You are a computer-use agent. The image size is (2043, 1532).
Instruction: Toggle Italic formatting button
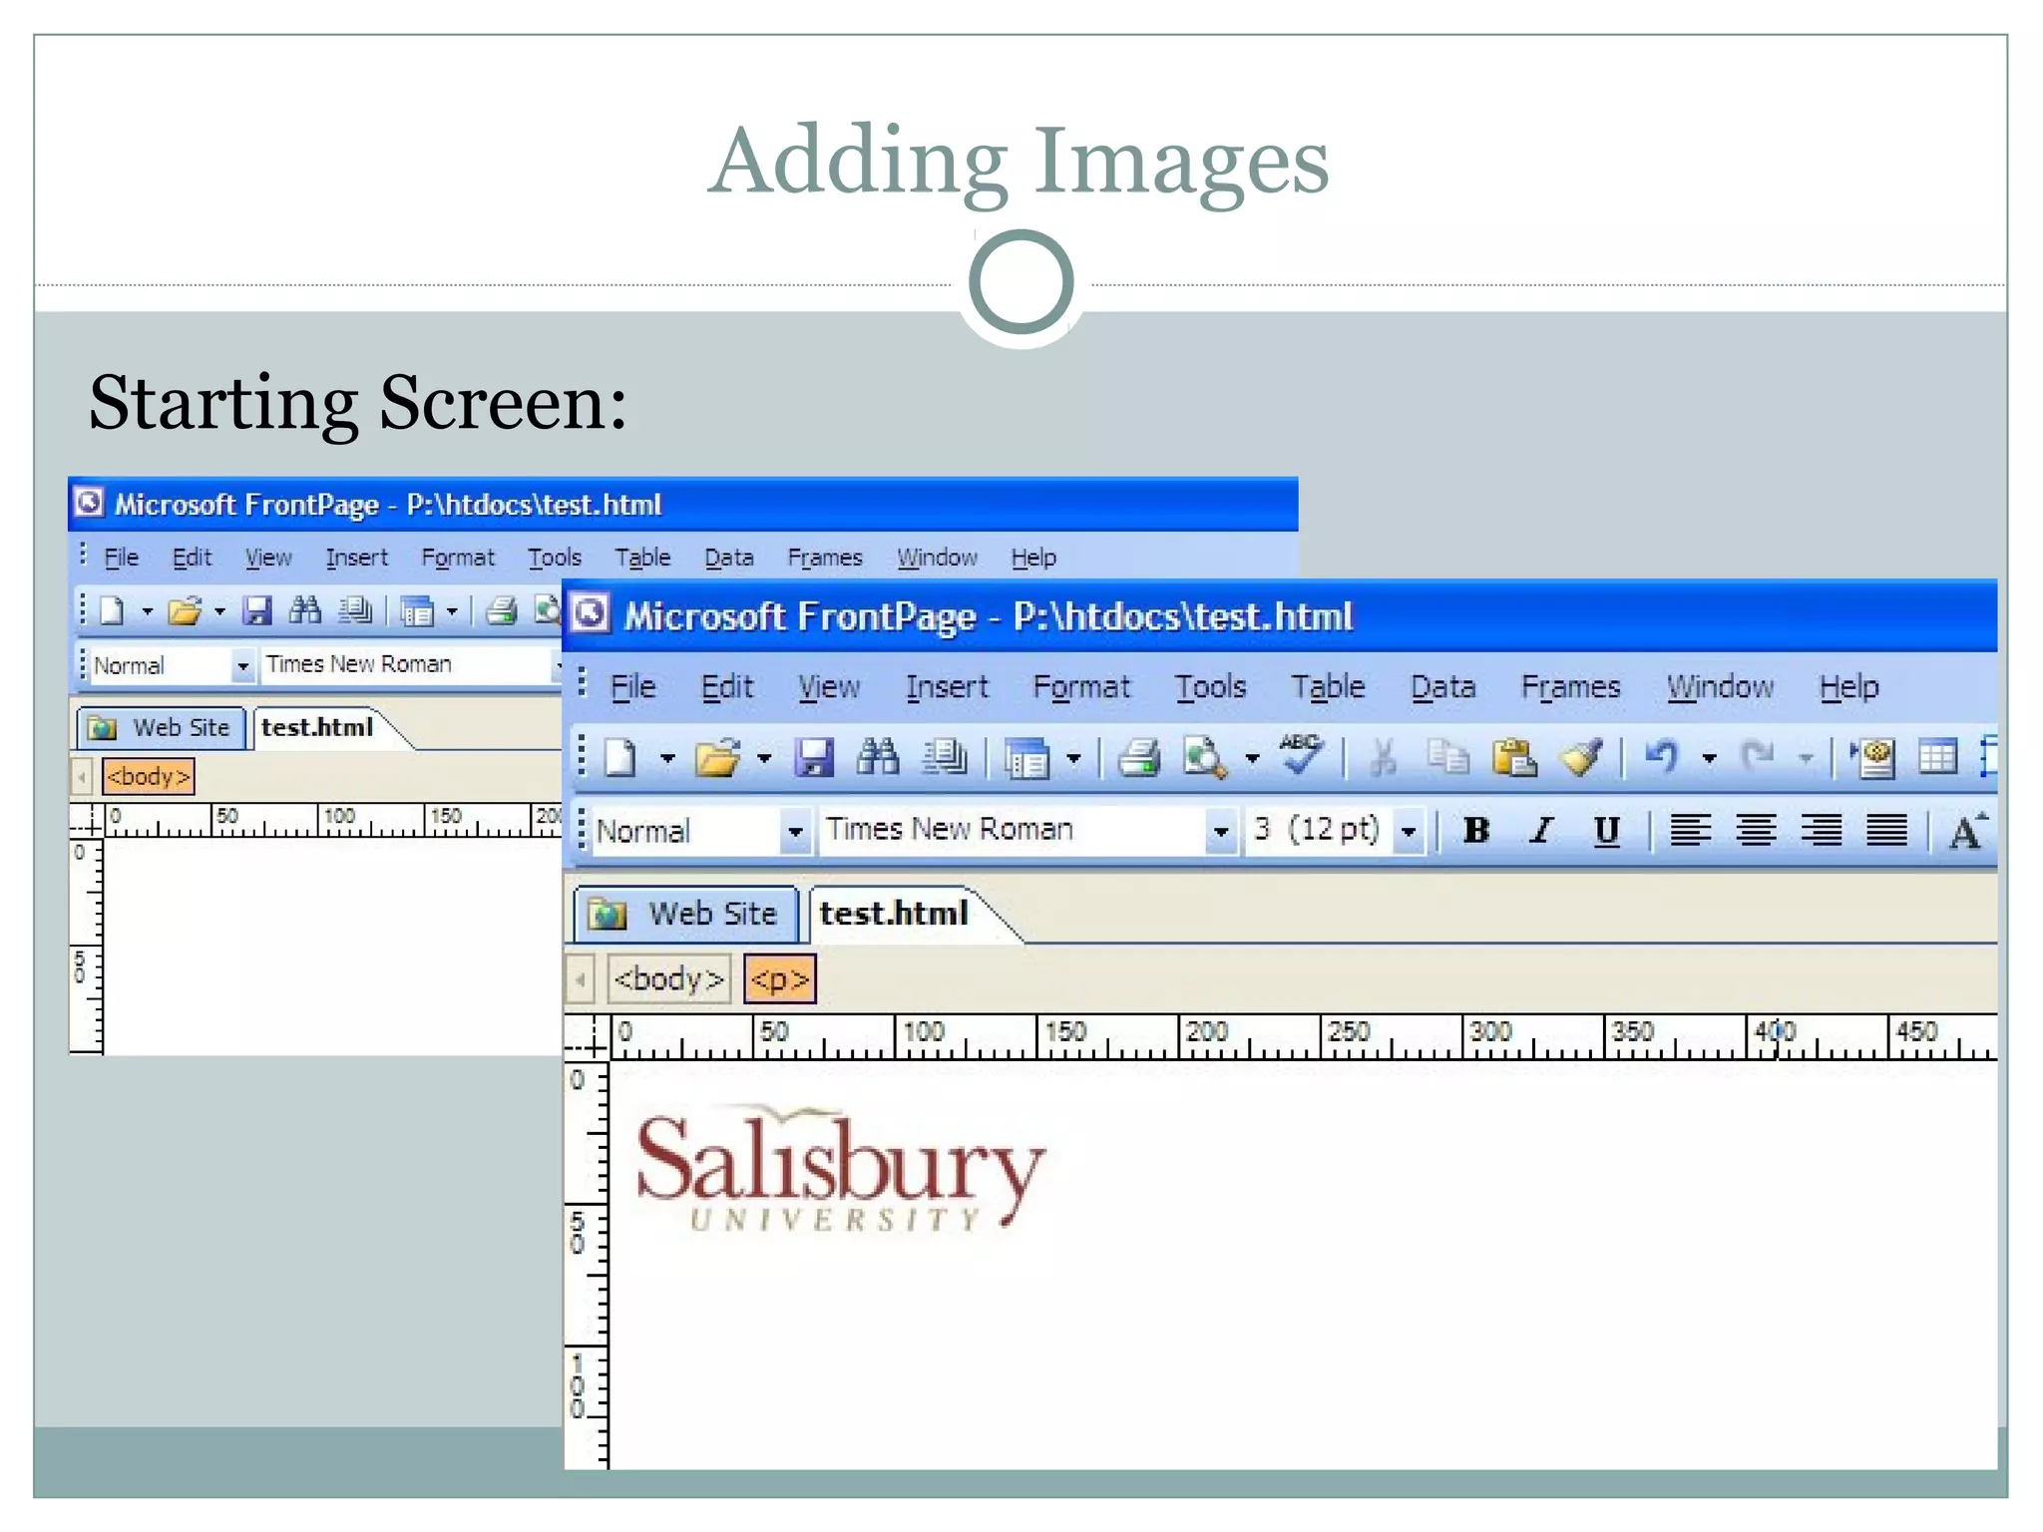coord(1541,830)
